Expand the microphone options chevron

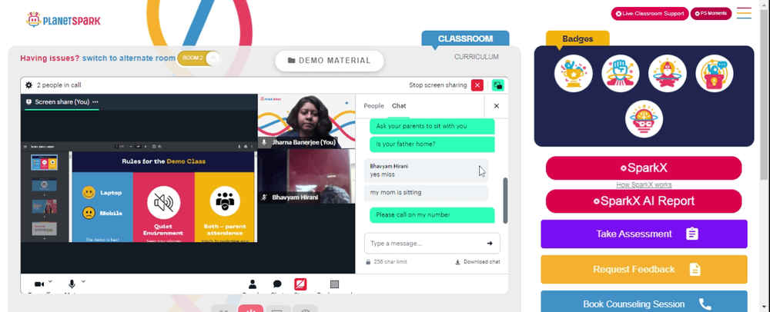(x=83, y=281)
